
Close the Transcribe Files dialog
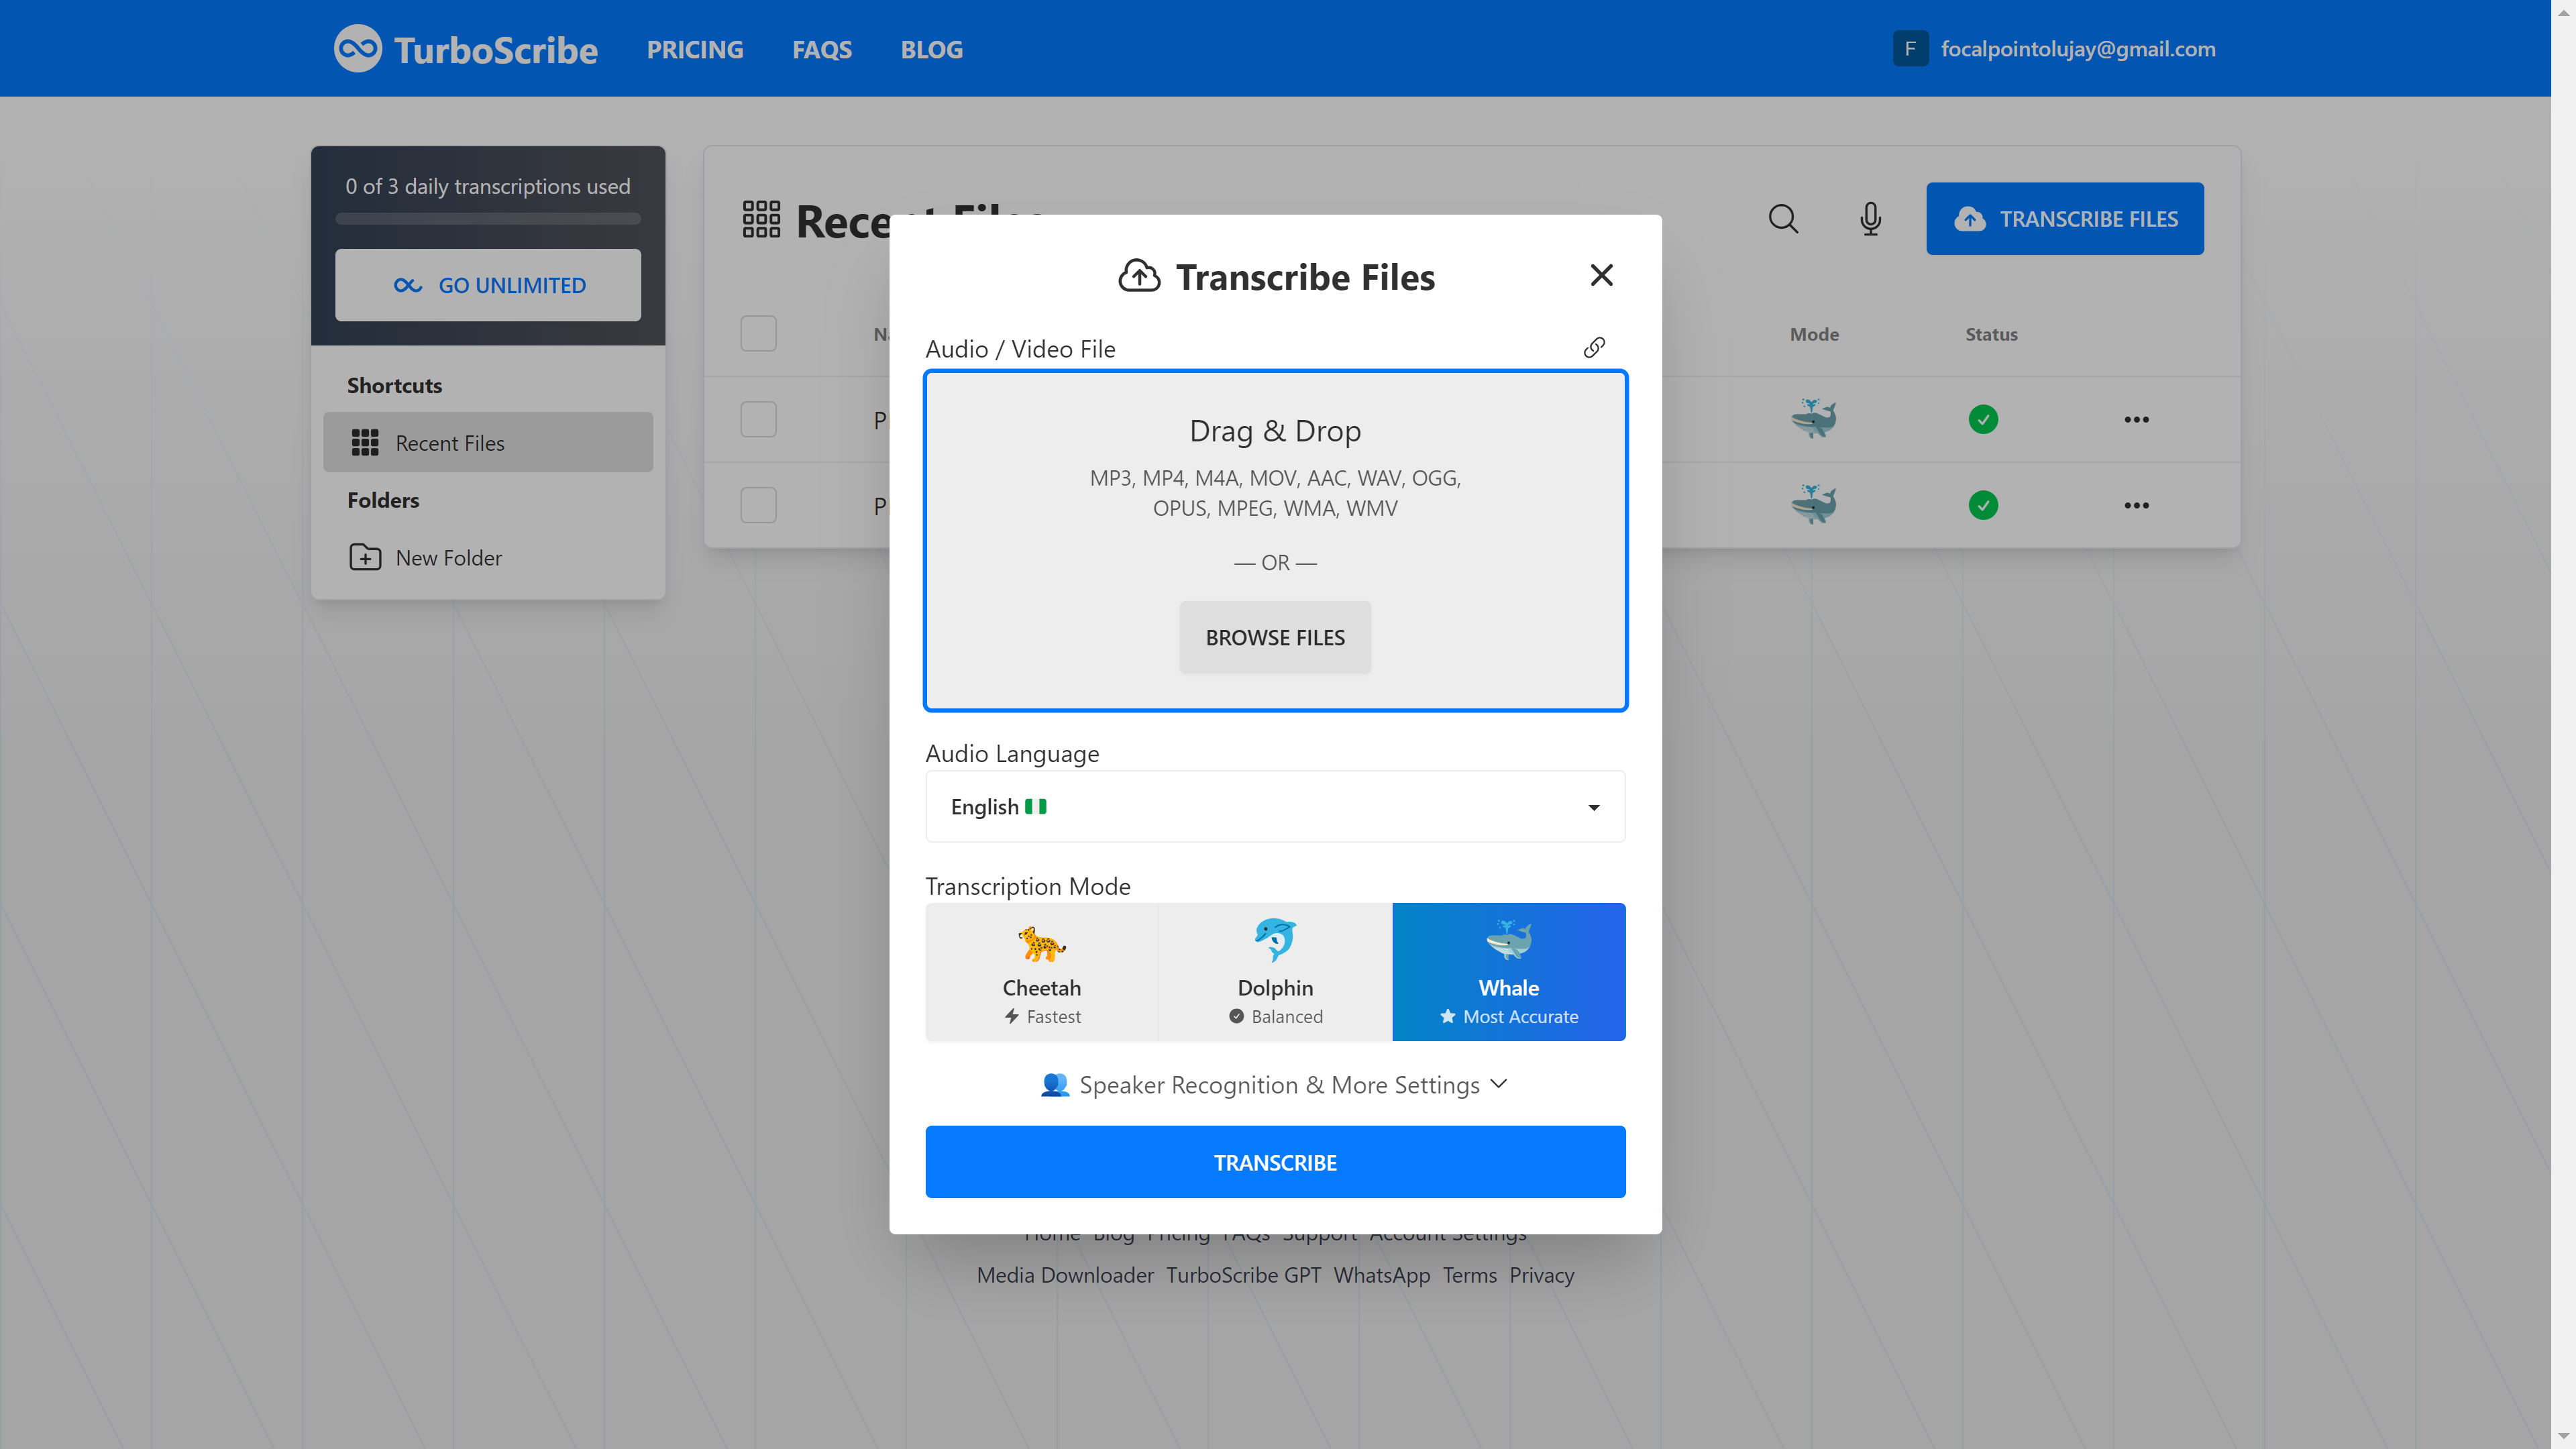(1601, 275)
